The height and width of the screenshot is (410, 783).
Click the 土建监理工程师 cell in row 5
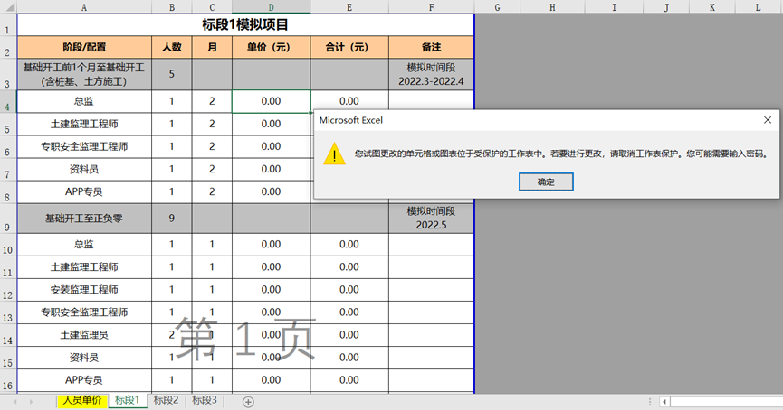pos(84,124)
